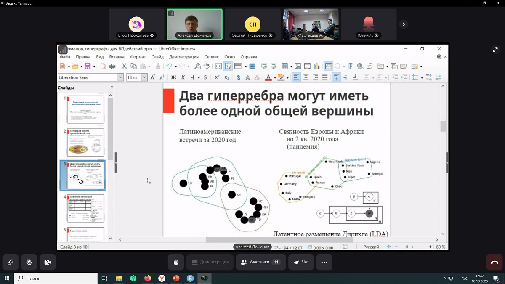Turn on the camera in Telemost
The width and height of the screenshot is (505, 284).
[48, 262]
